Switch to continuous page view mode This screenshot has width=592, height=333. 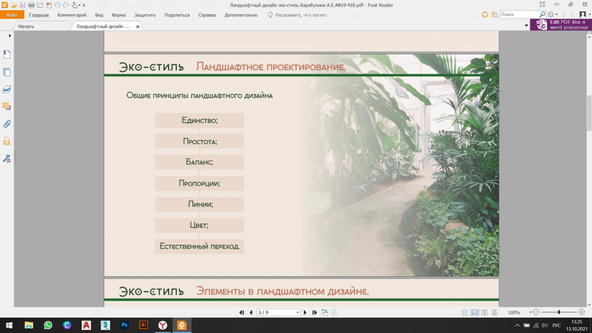point(474,312)
